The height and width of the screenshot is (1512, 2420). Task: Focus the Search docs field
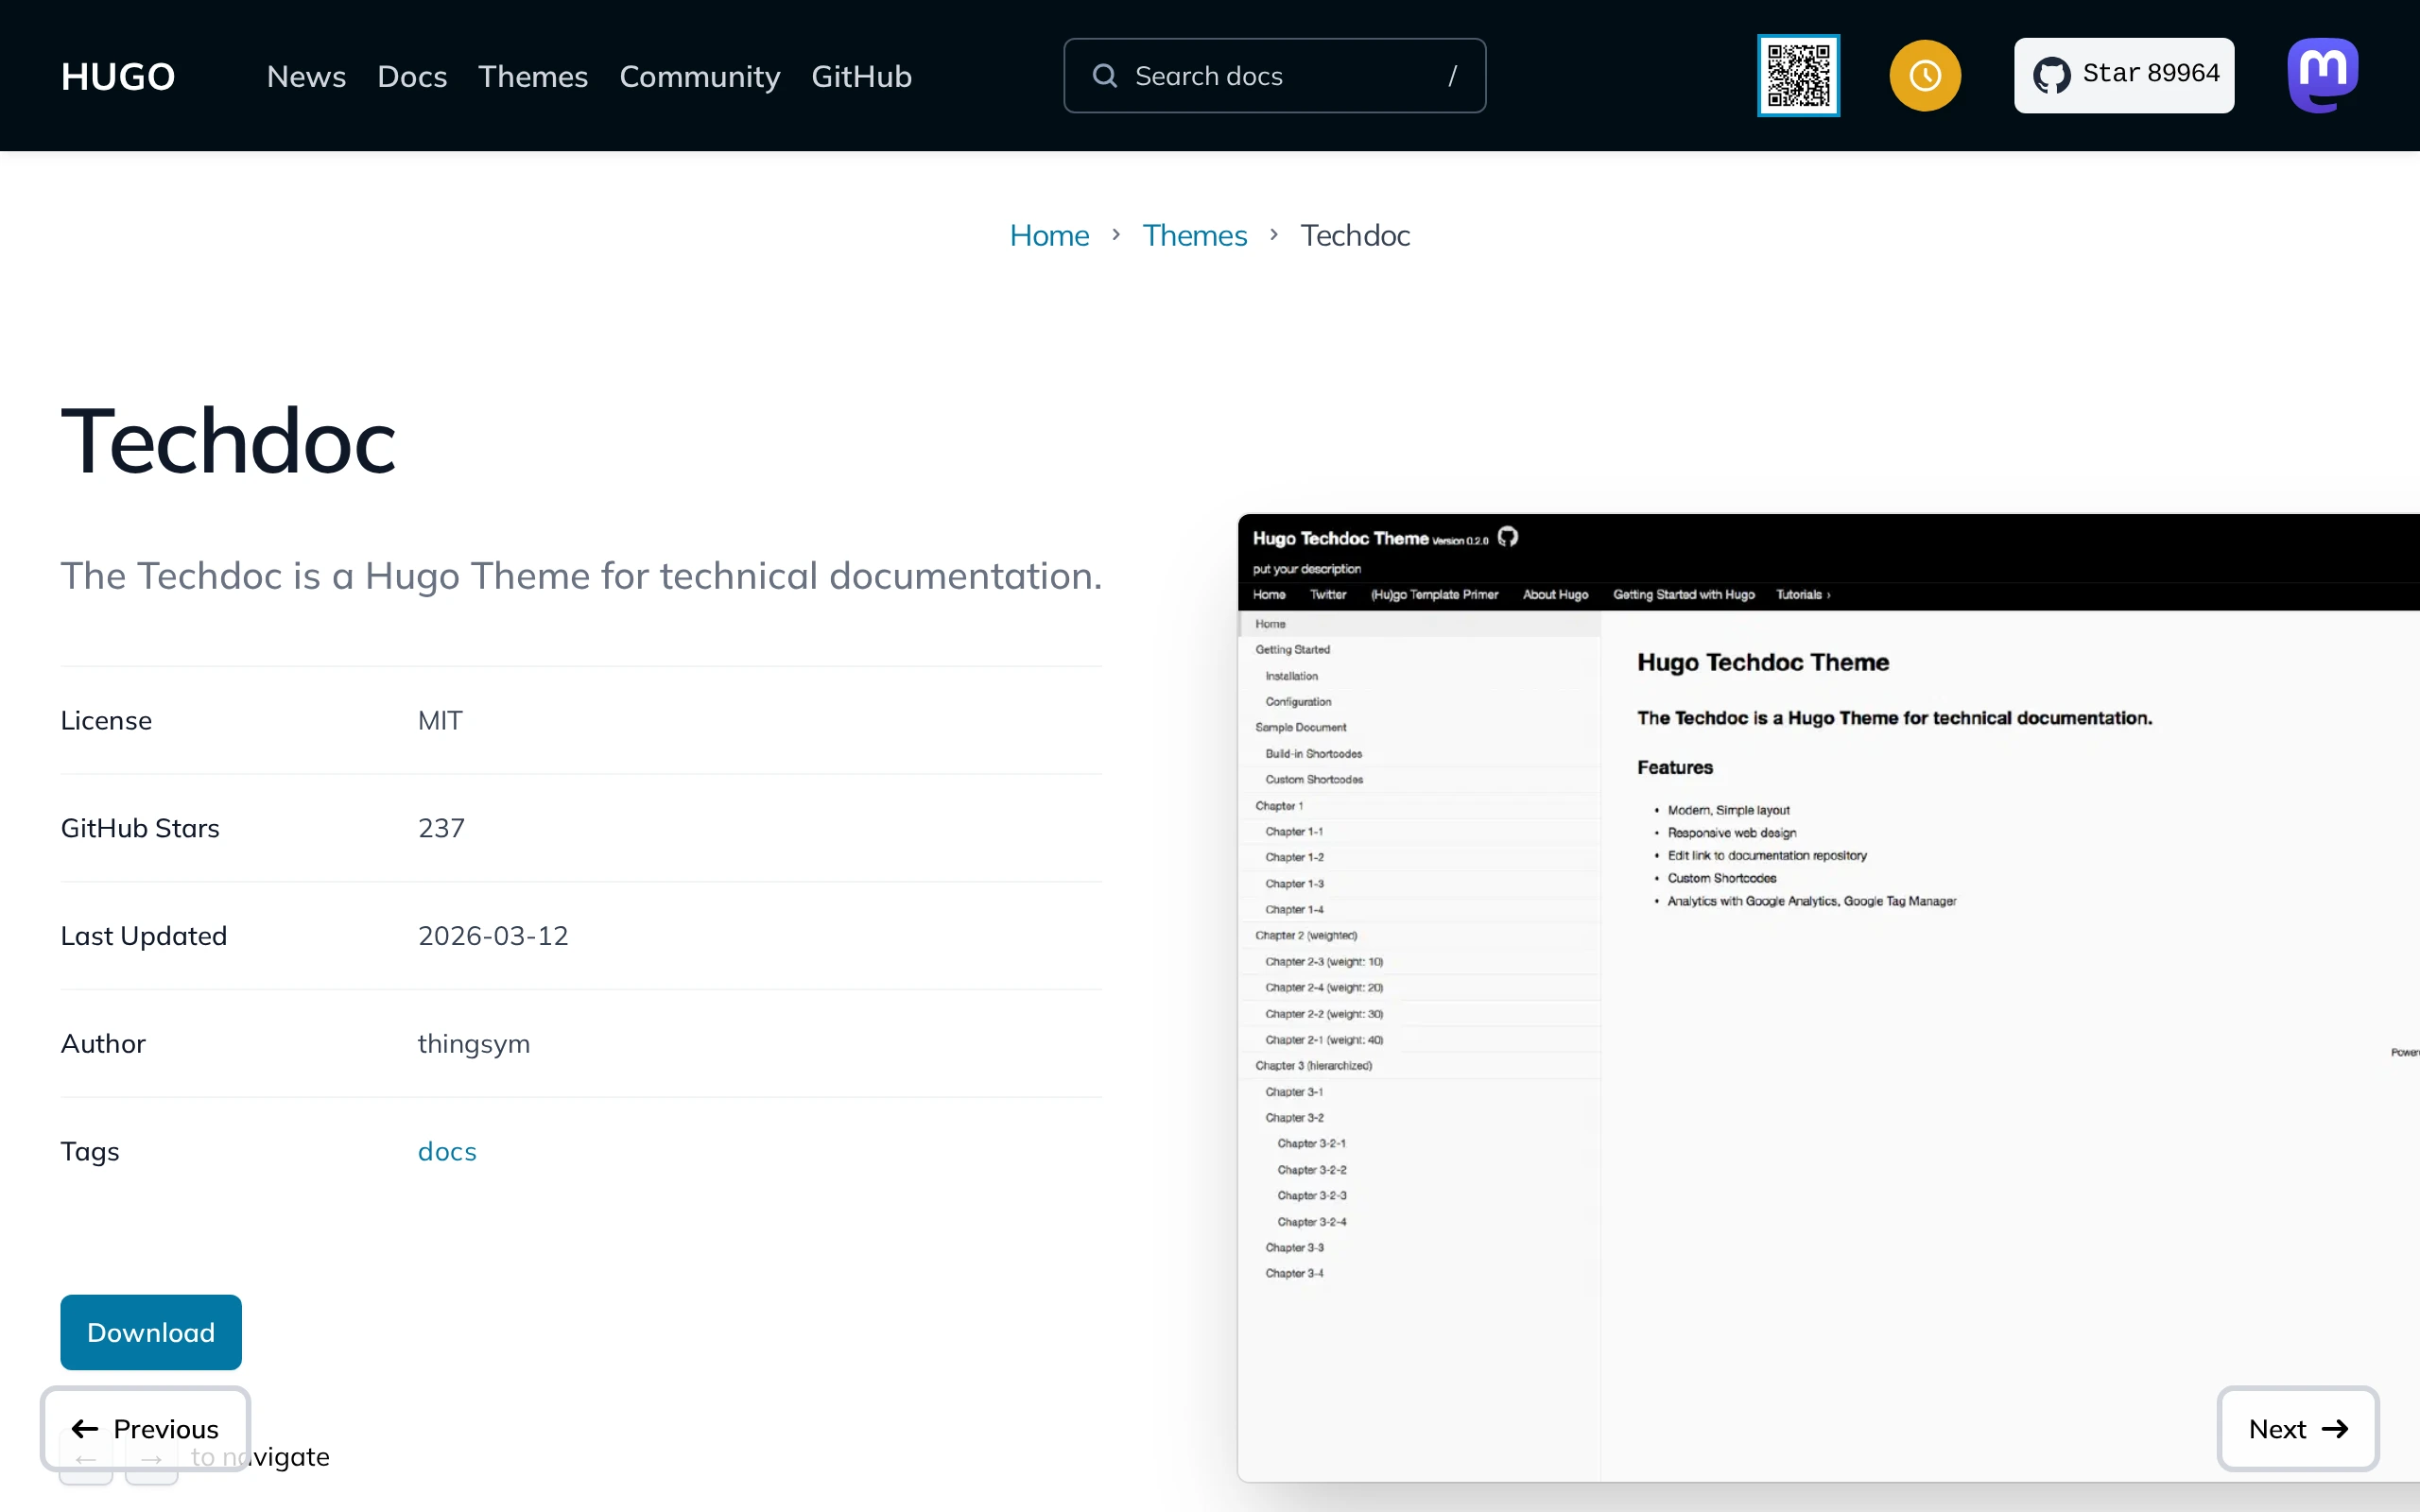(1274, 76)
